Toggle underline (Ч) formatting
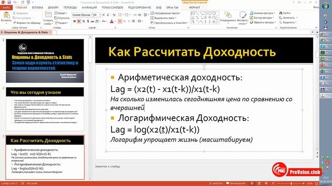 pyautogui.click(x=84, y=21)
